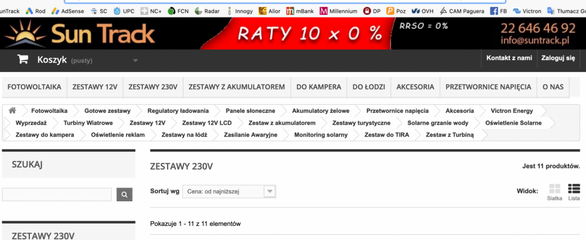This screenshot has width=586, height=240.
Task: Open Akumulatory żelowe category
Action: tap(321, 111)
